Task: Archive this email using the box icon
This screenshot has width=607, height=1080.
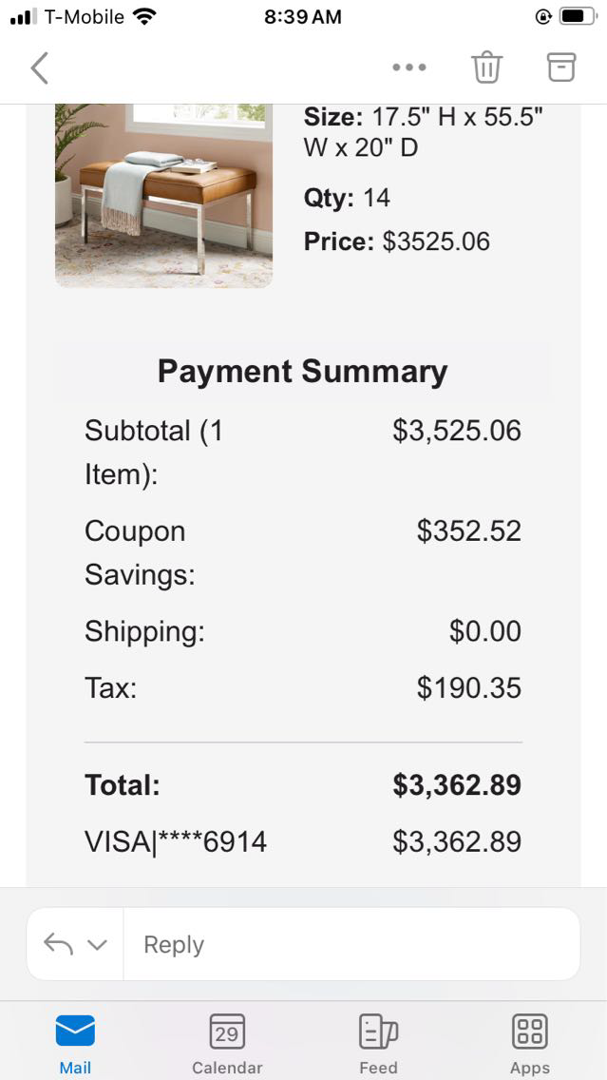Action: point(561,67)
